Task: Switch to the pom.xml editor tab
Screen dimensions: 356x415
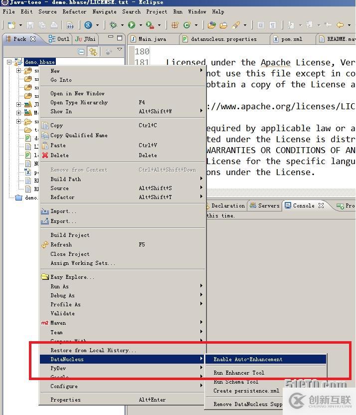Action: pyautogui.click(x=288, y=39)
